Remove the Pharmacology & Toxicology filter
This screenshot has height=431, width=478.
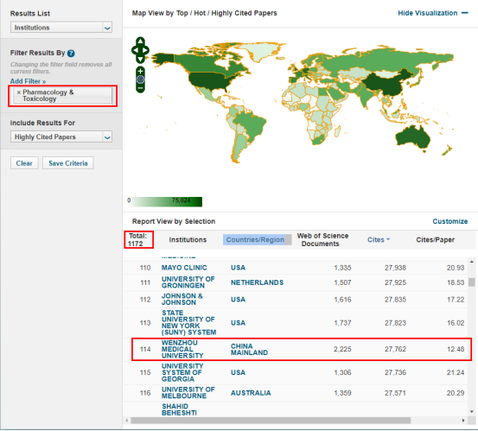tap(19, 92)
